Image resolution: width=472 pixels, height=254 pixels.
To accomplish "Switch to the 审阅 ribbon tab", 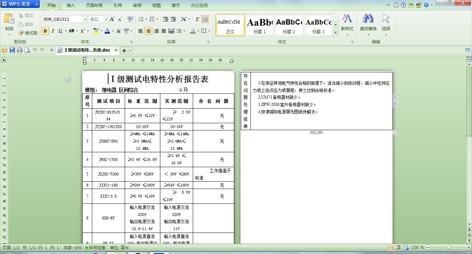I will (x=136, y=5).
